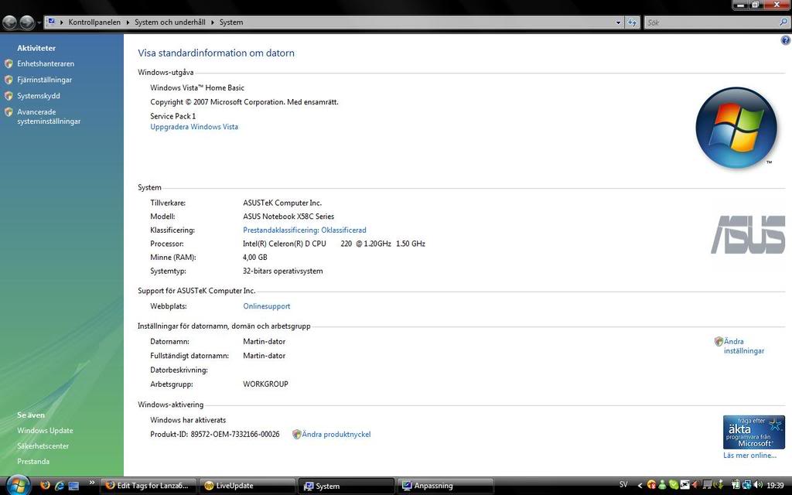Open Help with the blue question mark
Image resolution: width=792 pixels, height=495 pixels.
[x=786, y=40]
